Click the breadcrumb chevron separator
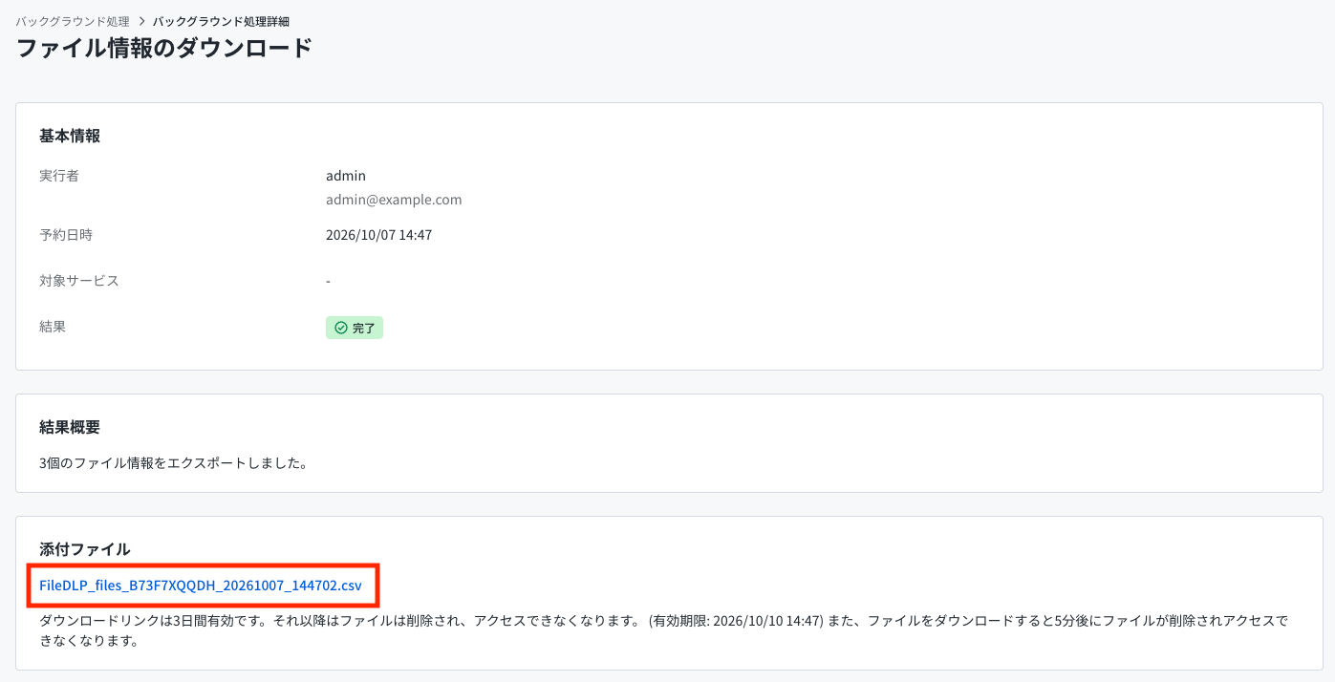The height and width of the screenshot is (682, 1335). pos(141,21)
